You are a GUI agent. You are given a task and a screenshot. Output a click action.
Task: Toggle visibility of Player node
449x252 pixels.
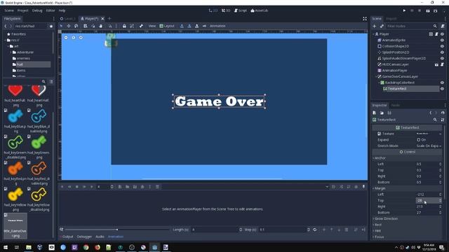(x=442, y=34)
